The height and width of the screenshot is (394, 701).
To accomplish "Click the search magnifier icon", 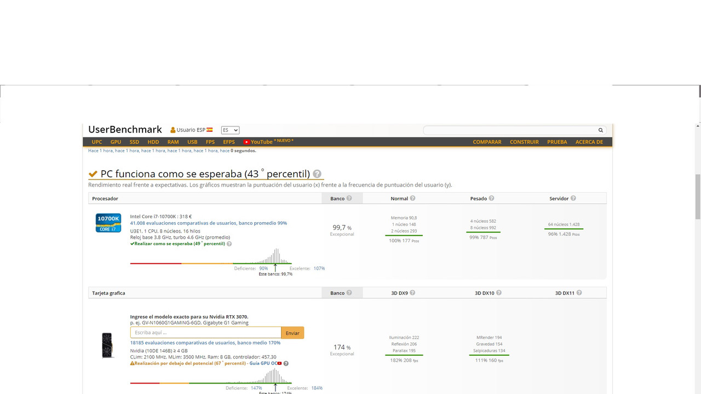I will coord(601,130).
